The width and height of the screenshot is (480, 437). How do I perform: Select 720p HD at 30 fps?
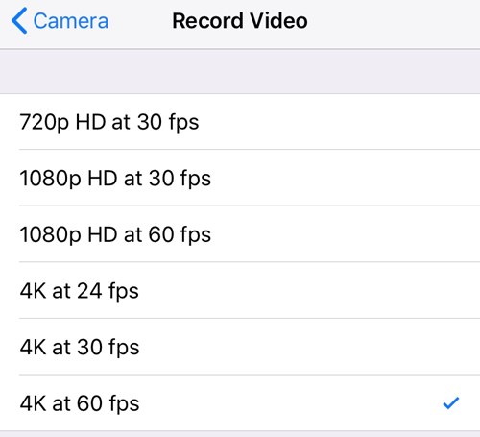pos(240,122)
